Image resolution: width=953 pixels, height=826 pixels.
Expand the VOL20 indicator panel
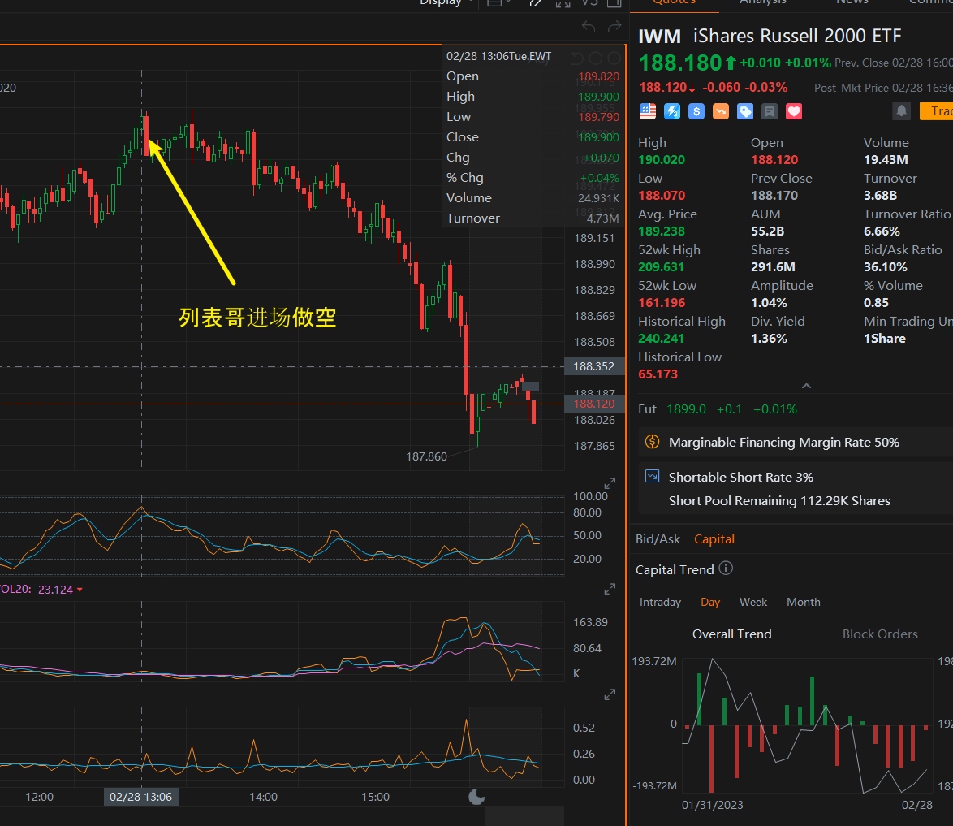(x=610, y=589)
